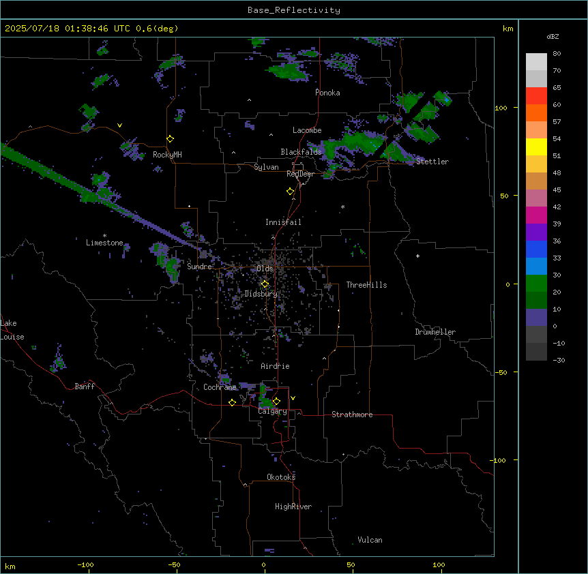Click the Sundre town label
Screen dimensions: 588x574
pyautogui.click(x=199, y=267)
